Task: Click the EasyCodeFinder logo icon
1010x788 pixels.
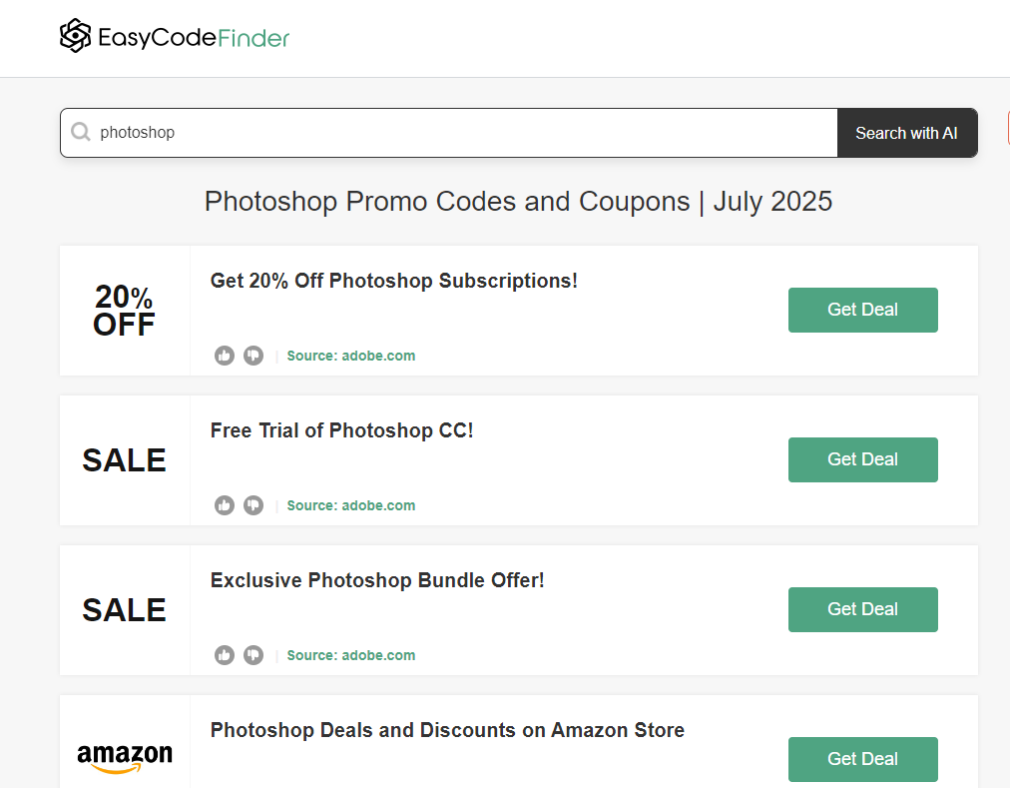Action: click(x=76, y=36)
